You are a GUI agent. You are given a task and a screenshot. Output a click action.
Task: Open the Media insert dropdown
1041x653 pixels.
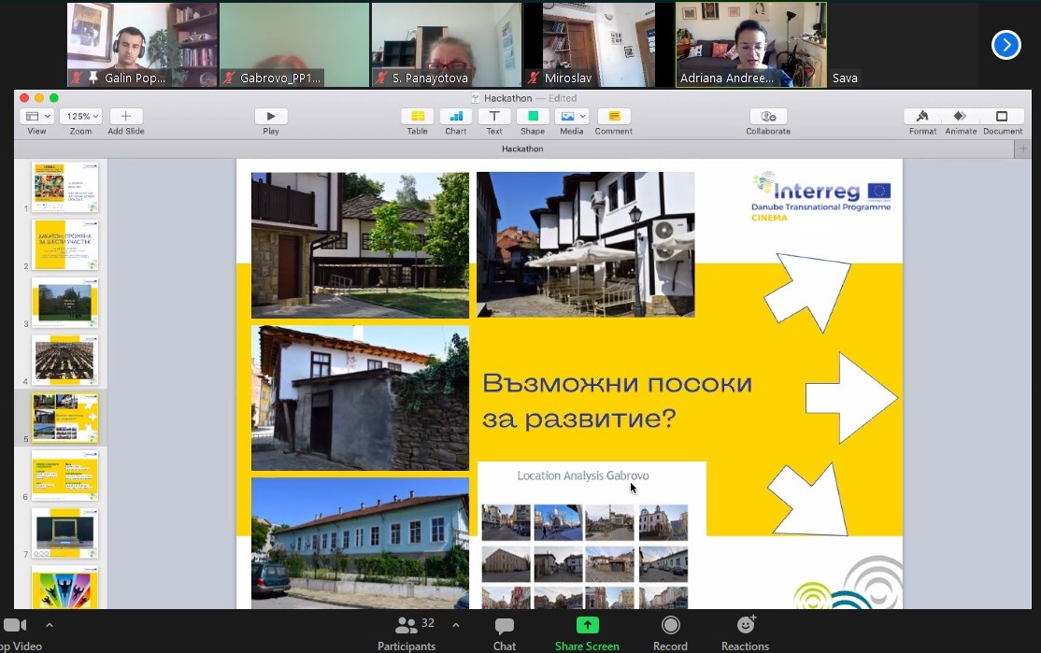(571, 117)
